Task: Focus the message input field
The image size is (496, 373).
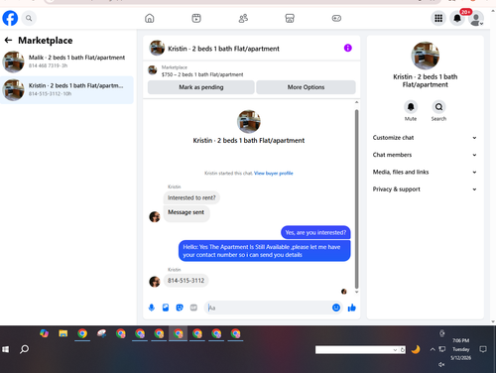Action: pos(268,308)
